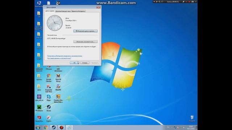
Task: Click the camera icon in the Bandicam bar
Action: [192, 2]
